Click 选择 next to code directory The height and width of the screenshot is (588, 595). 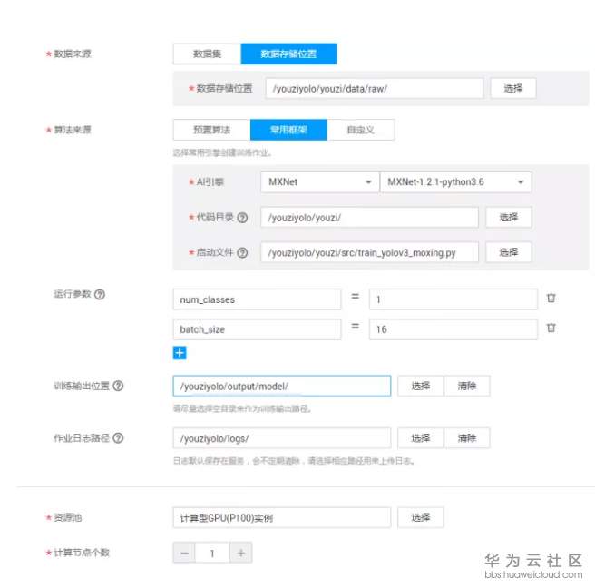(x=509, y=218)
